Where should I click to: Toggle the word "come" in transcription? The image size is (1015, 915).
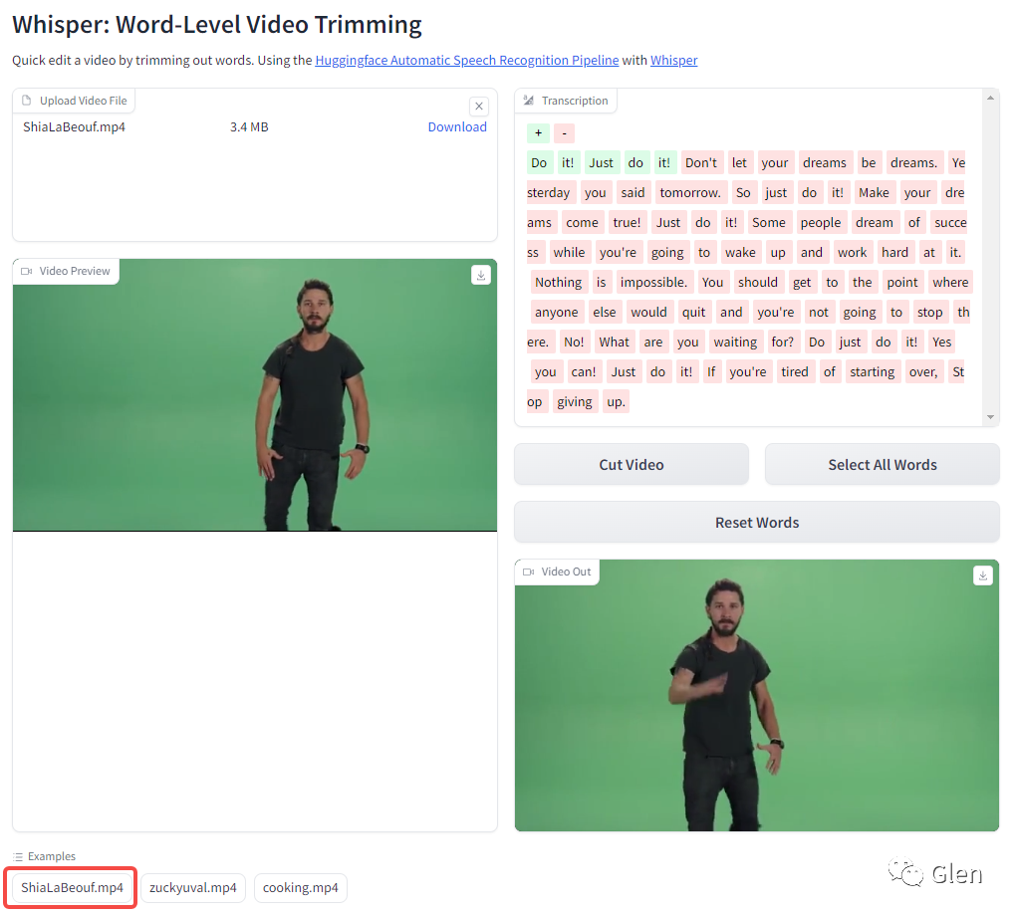(582, 223)
